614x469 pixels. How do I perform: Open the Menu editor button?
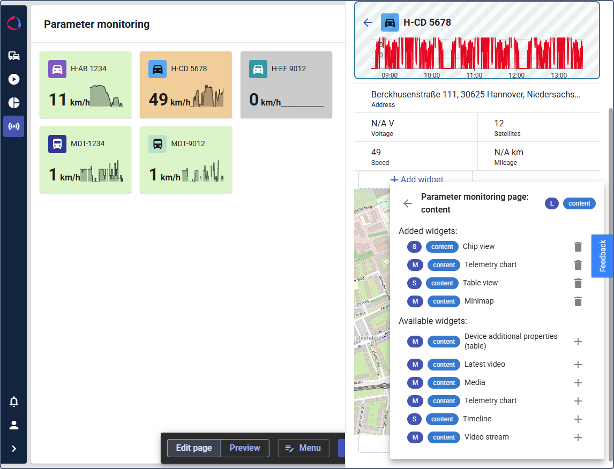(303, 448)
